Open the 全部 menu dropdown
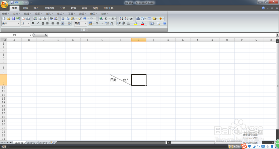The height and width of the screenshot is (149, 279). [x=5, y=14]
